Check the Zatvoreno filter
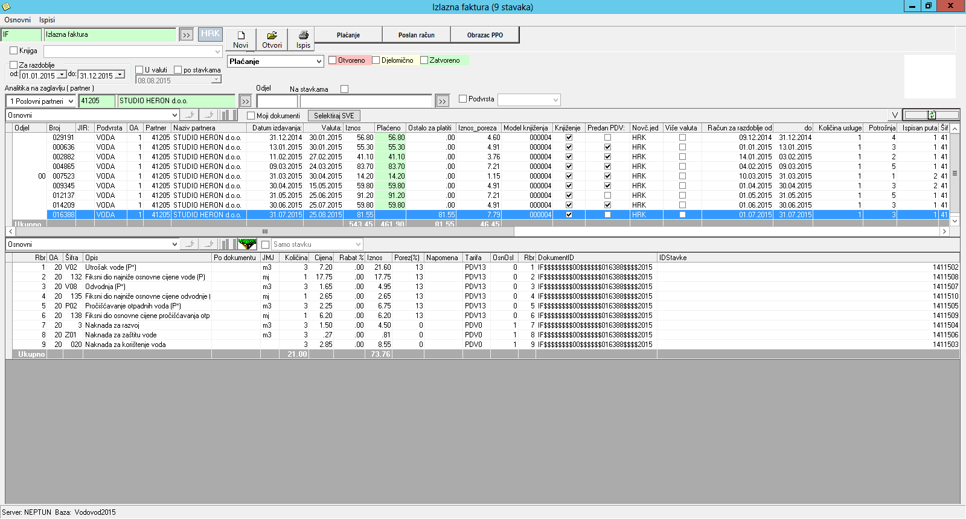The width and height of the screenshot is (966, 519). coord(424,60)
